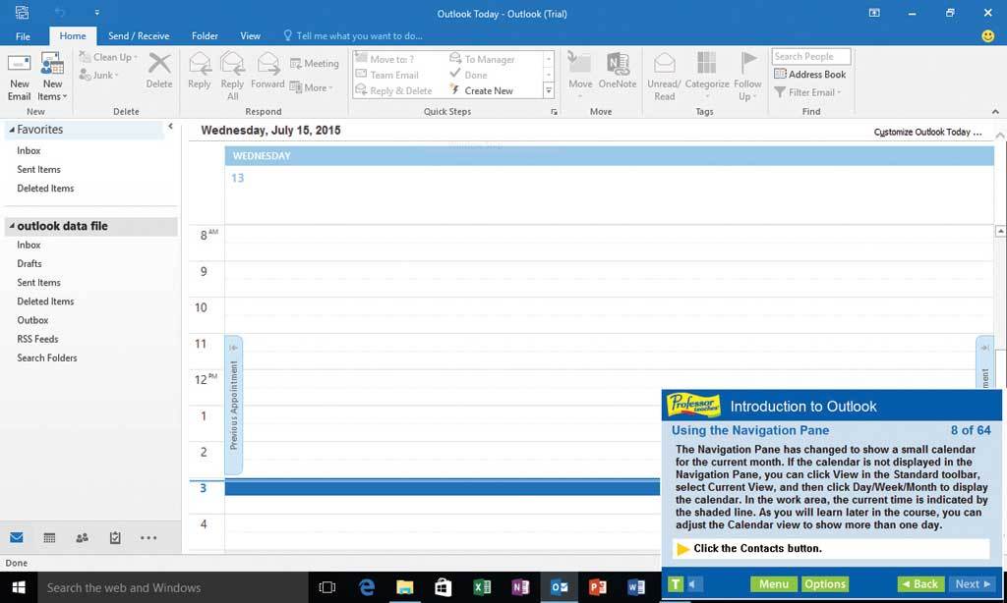Switch to Calendar view icon
This screenshot has width=1007, height=603.
pos(49,538)
